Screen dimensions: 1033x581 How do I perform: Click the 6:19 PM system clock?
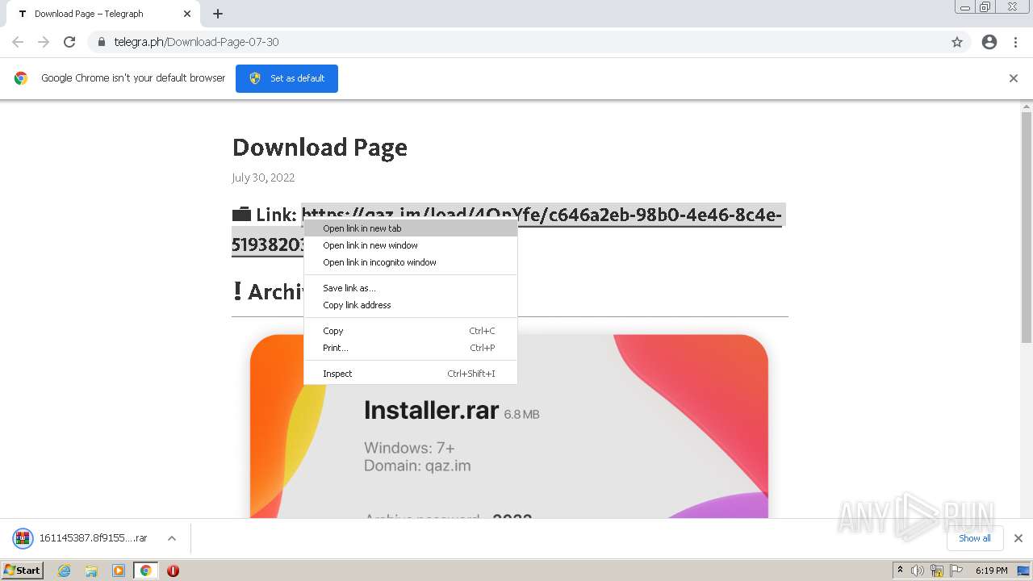click(991, 571)
